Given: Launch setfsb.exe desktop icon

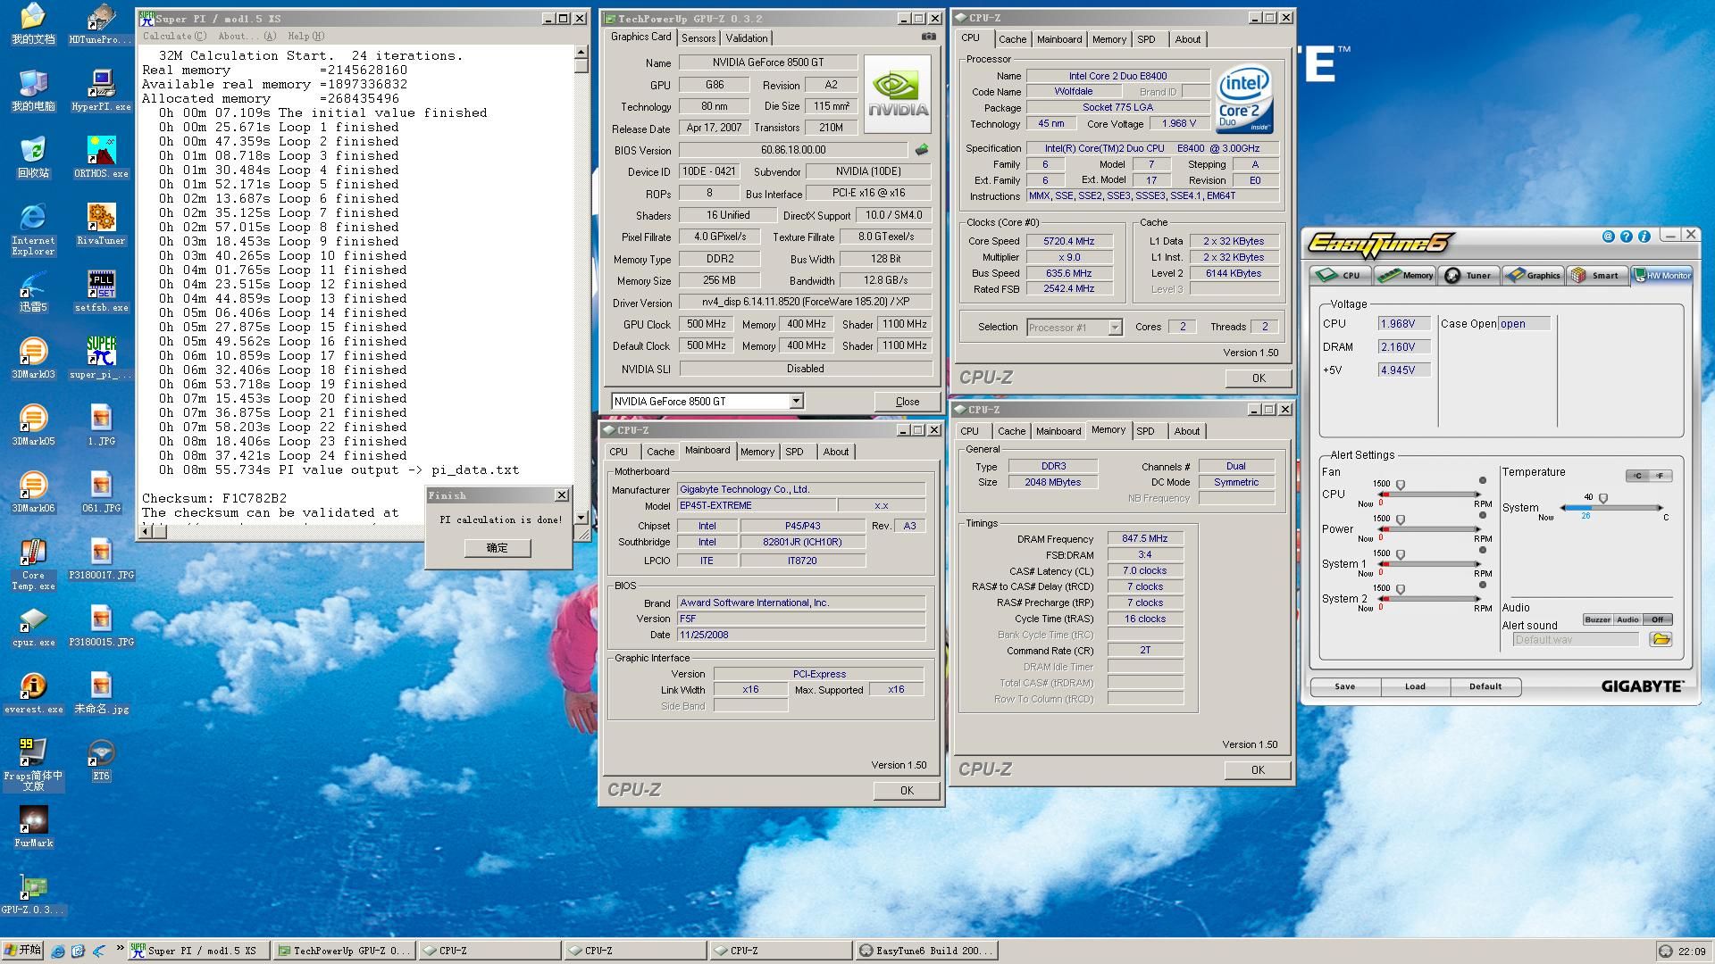Looking at the screenshot, I should tap(101, 291).
